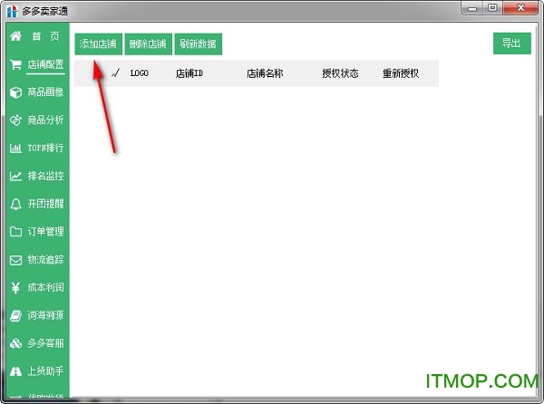This screenshot has width=544, height=404.
Task: Click the bell icon for 开团提醒
Action: pos(15,204)
